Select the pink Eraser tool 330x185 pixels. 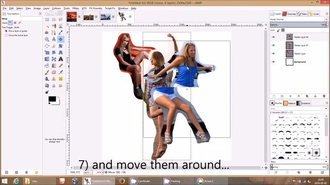tap(54, 72)
